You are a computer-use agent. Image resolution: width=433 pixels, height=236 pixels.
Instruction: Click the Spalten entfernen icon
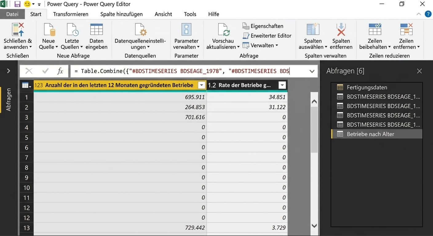click(341, 30)
